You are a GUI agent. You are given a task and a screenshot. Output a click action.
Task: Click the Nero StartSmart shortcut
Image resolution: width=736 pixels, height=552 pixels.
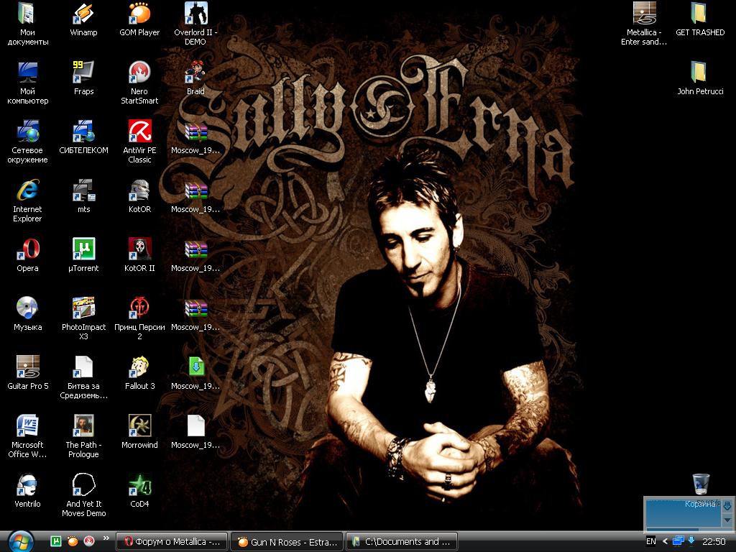[x=139, y=73]
